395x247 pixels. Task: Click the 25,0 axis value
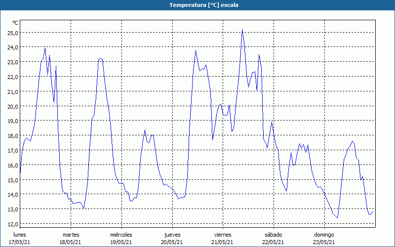tap(13, 33)
